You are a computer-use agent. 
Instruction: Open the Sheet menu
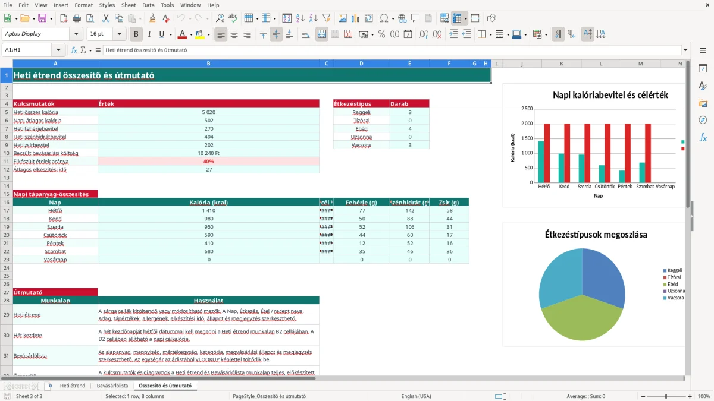click(x=129, y=5)
